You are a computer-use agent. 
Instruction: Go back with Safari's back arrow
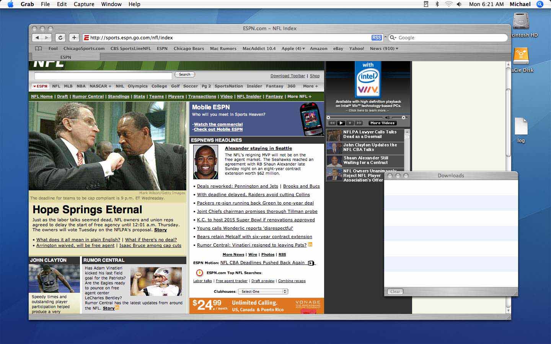(x=37, y=37)
